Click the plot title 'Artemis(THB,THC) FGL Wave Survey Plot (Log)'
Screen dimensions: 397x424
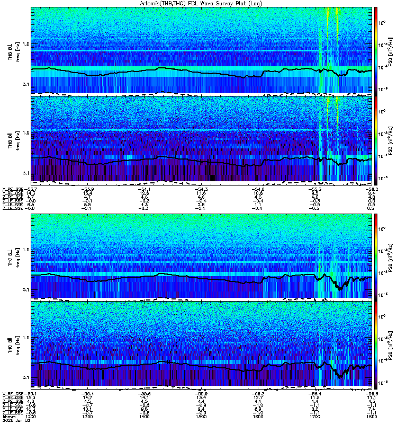pos(201,4)
